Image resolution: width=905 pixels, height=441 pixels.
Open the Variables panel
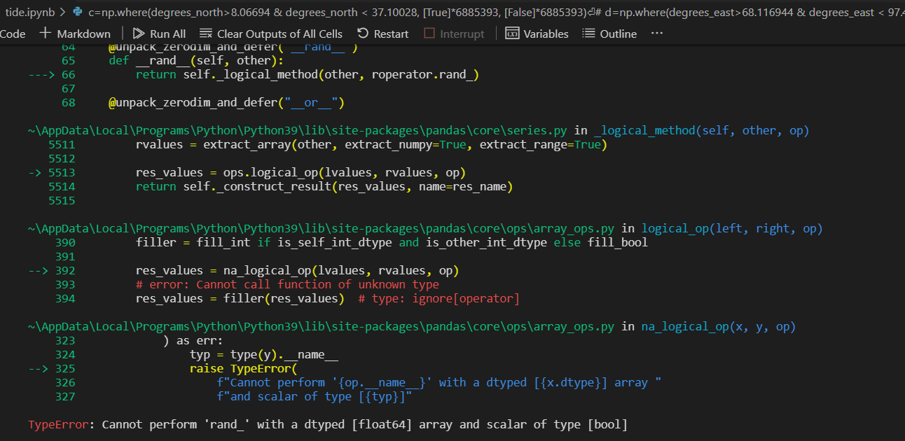point(537,34)
